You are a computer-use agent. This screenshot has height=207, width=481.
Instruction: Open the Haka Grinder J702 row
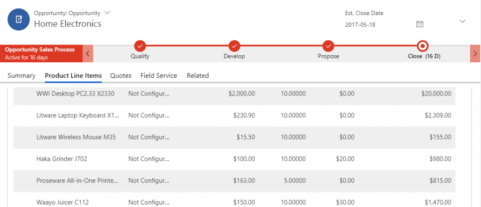click(62, 159)
